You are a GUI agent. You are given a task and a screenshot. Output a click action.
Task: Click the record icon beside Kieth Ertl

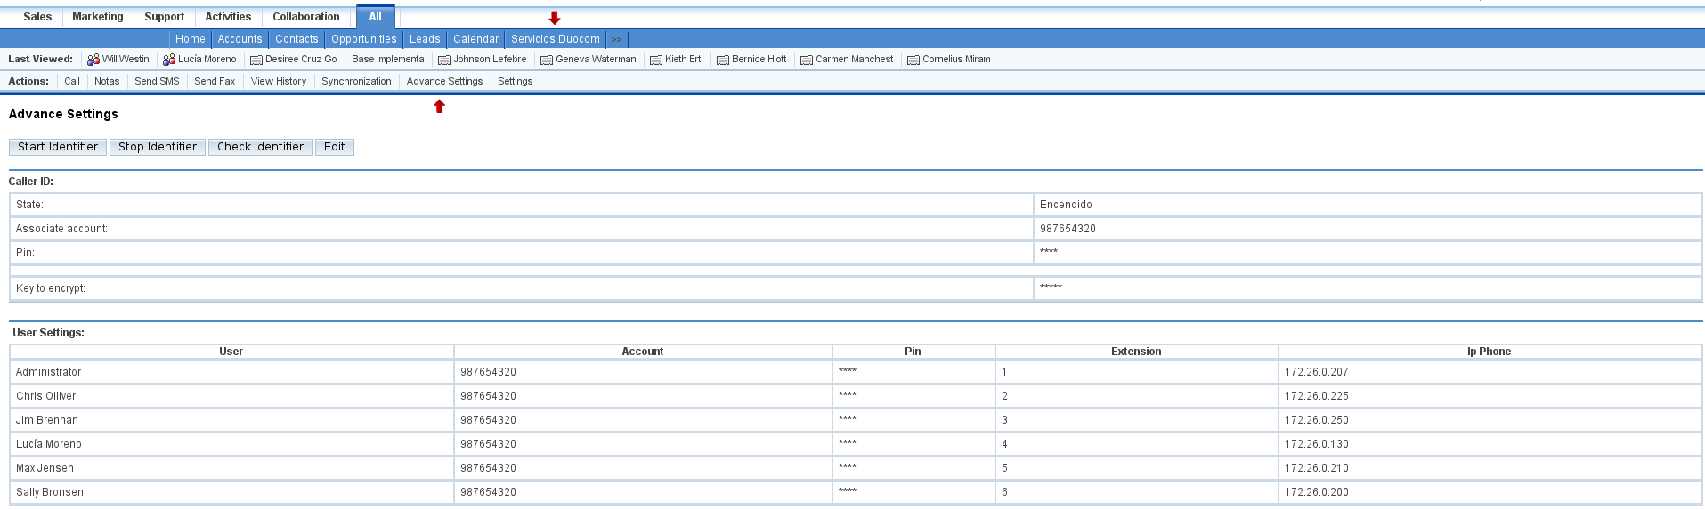656,60
